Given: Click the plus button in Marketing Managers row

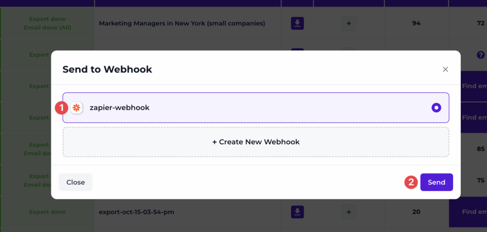Looking at the screenshot, I should pyautogui.click(x=349, y=23).
